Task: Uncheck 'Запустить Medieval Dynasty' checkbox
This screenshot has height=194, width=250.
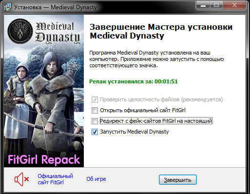Action: (95, 132)
